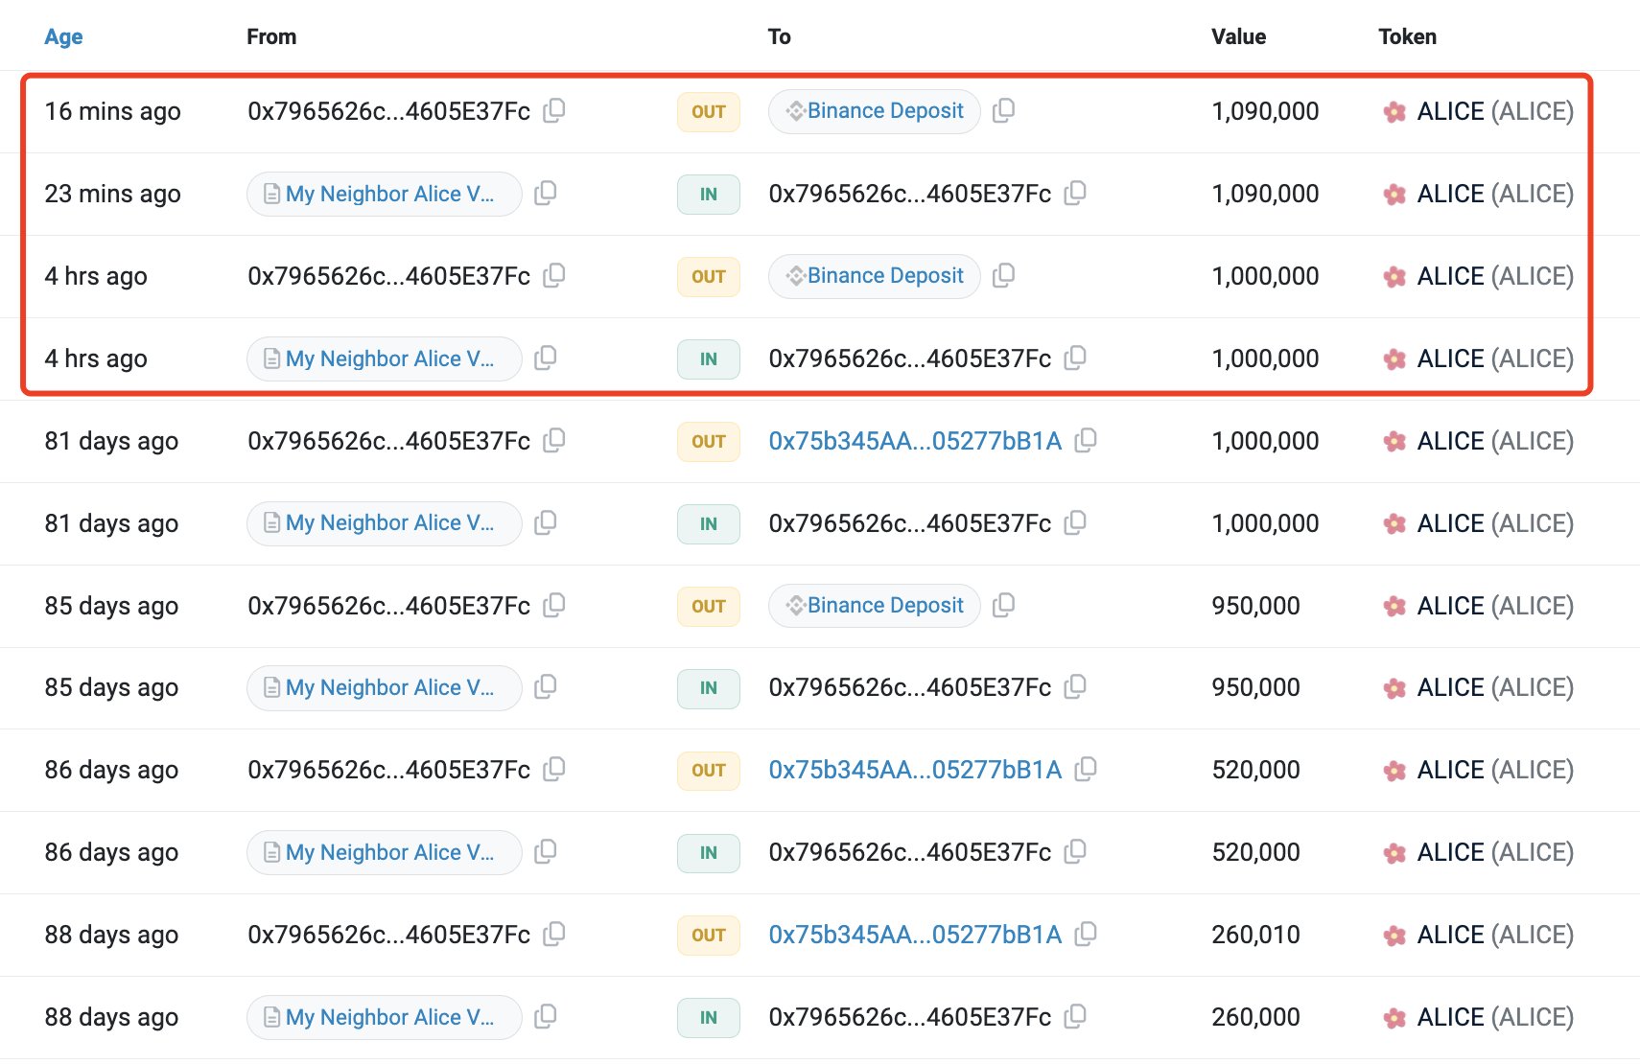Open 0x75b345AA...05277bB1A in 86 days ago row
This screenshot has height=1064, width=1640.
point(915,770)
